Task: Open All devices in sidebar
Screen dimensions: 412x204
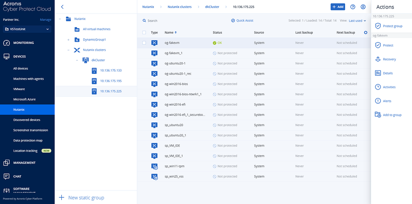Action: coord(21,69)
